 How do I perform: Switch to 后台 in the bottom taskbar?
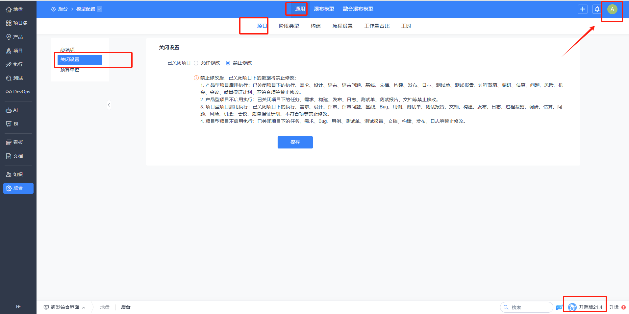tap(126, 307)
